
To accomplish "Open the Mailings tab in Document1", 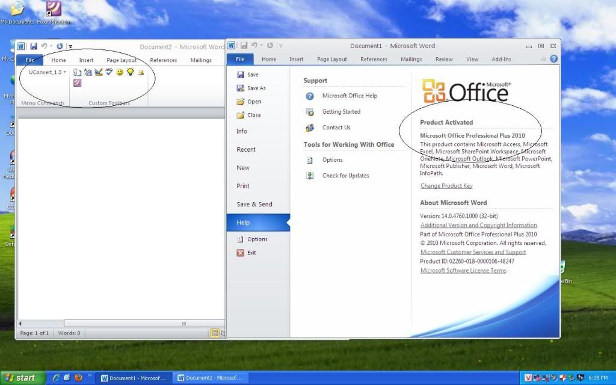I will [411, 60].
